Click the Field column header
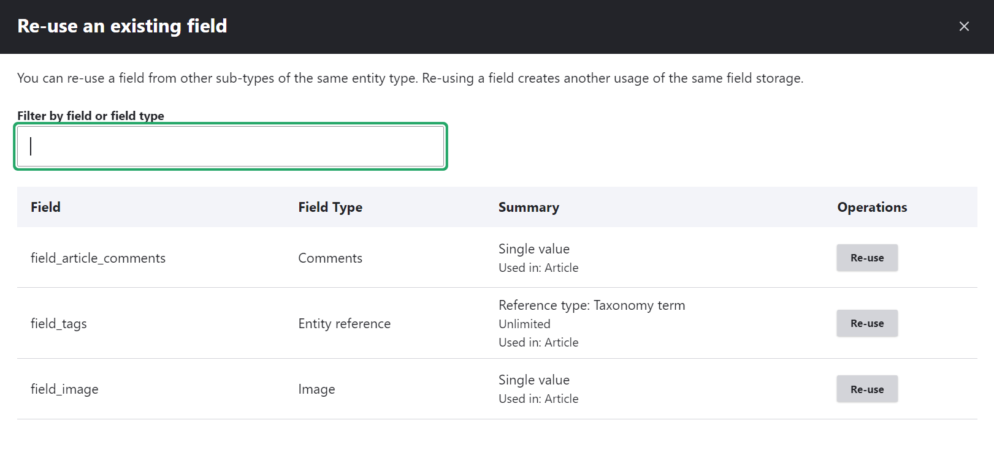 45,208
